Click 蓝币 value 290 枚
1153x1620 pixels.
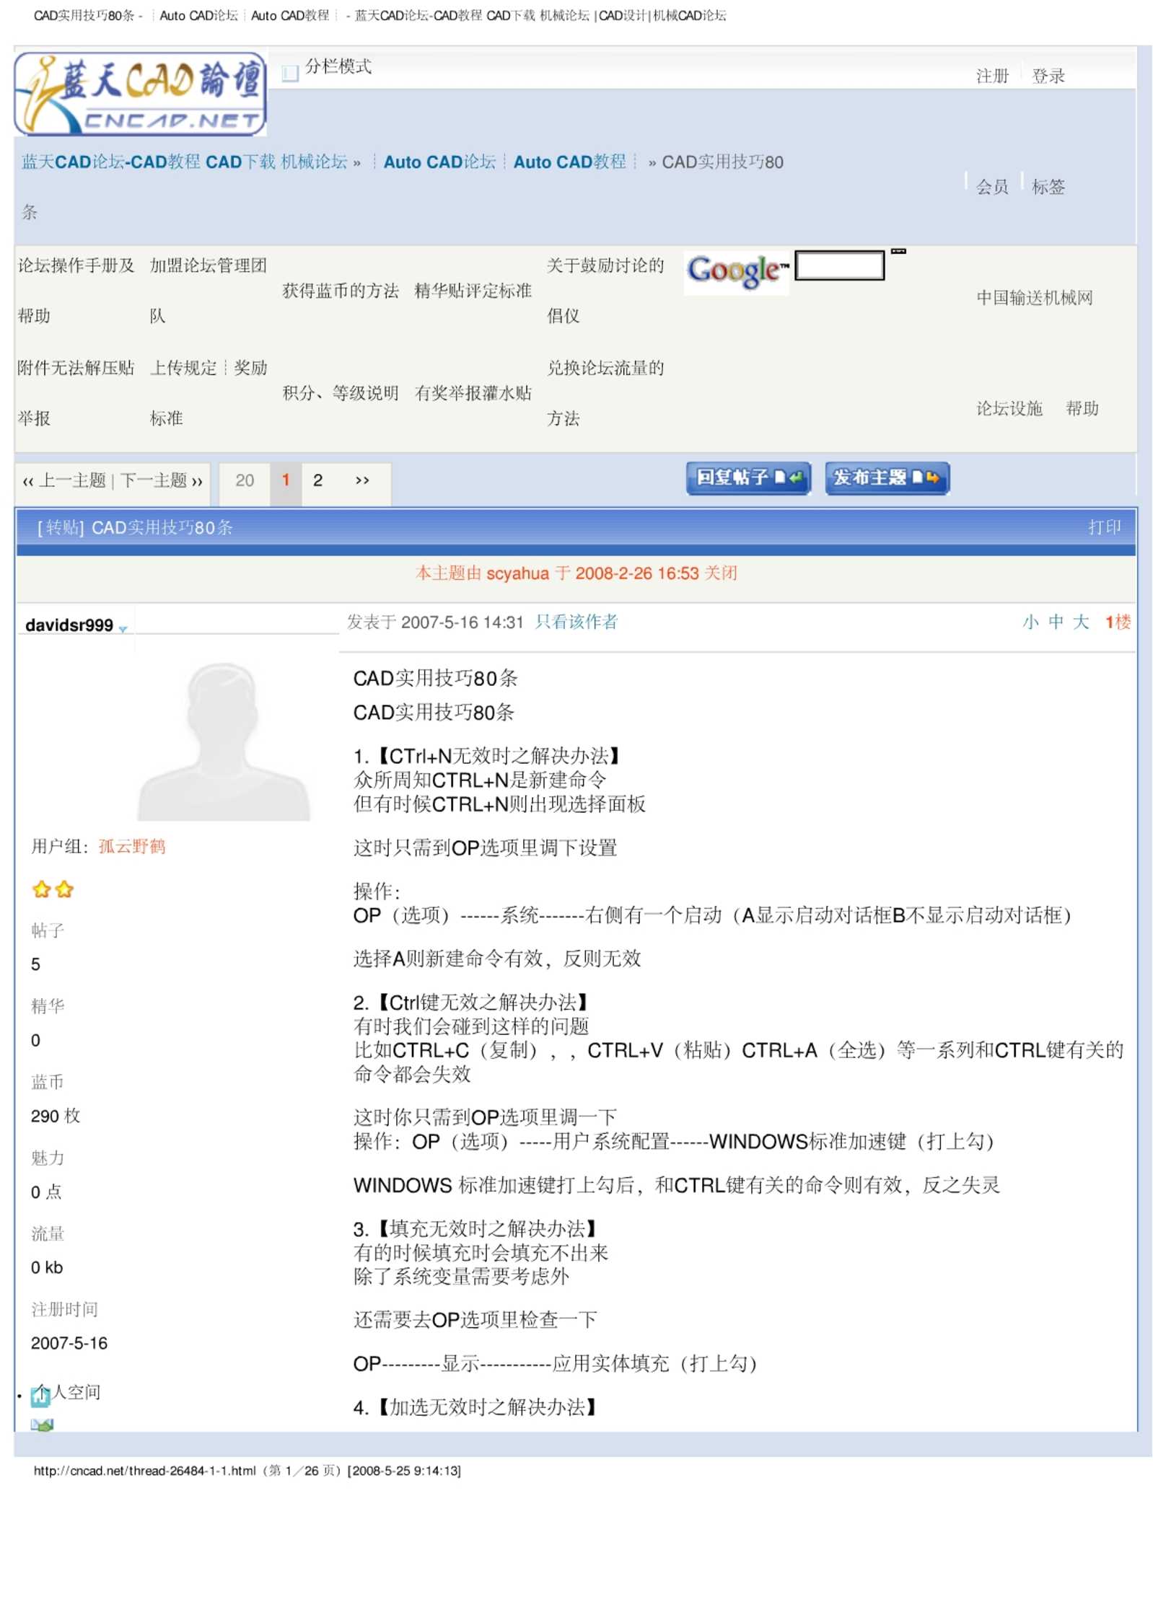point(56,1116)
